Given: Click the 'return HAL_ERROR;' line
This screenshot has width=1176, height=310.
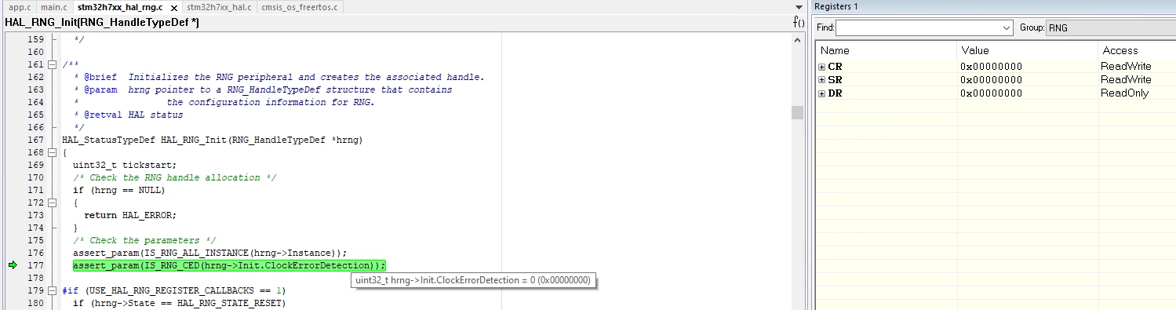Looking at the screenshot, I should coord(129,215).
